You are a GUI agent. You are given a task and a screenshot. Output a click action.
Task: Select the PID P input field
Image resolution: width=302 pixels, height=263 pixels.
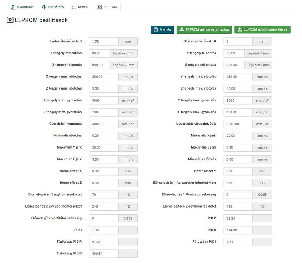point(238,218)
